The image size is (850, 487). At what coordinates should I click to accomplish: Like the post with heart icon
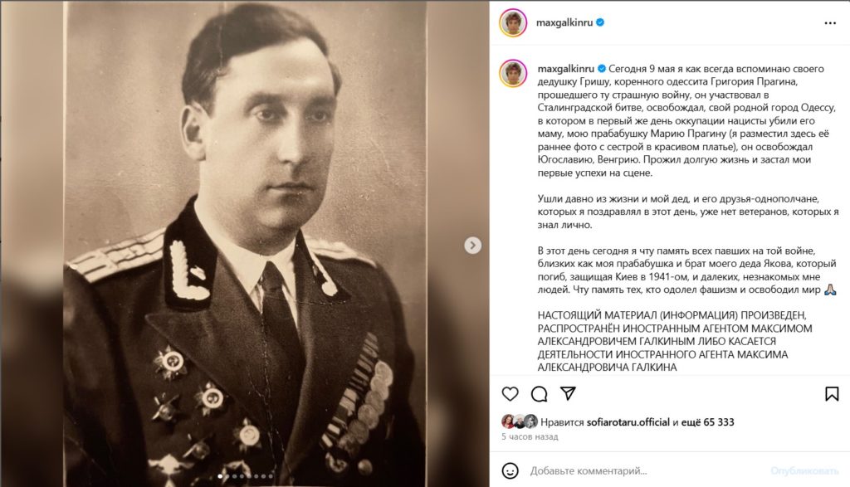510,394
